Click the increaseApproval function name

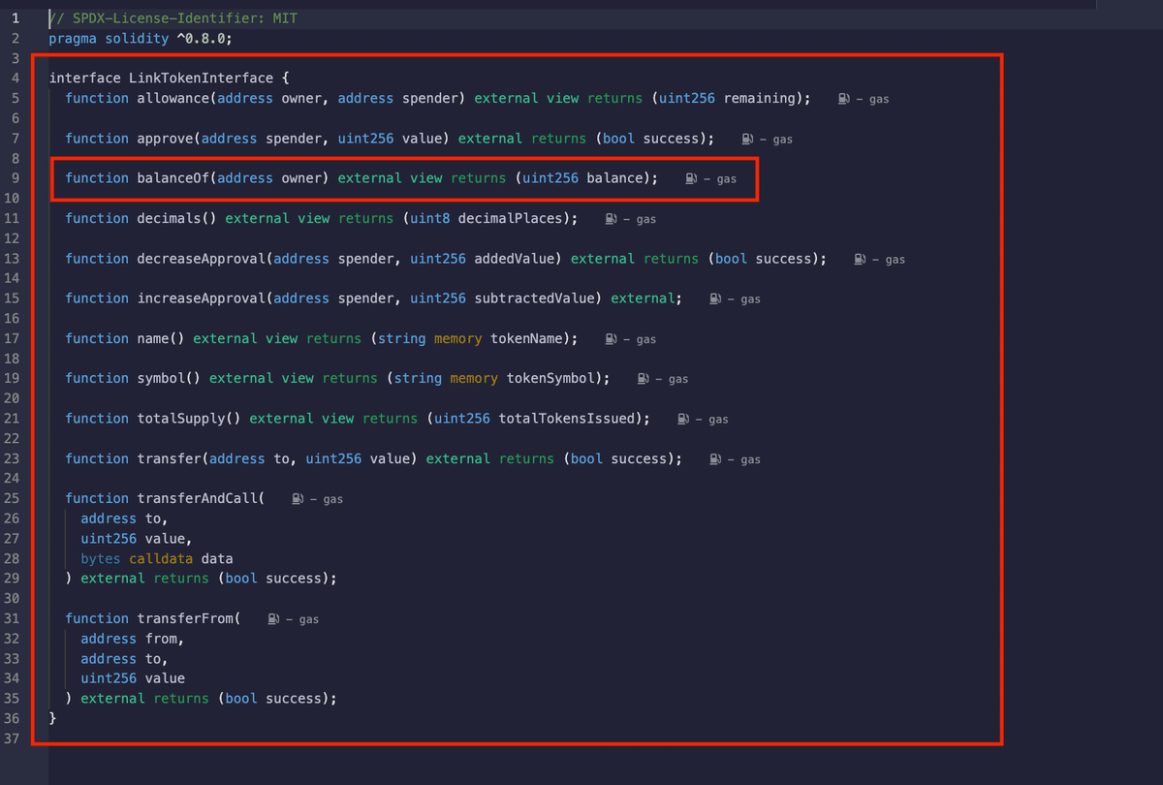coord(202,298)
